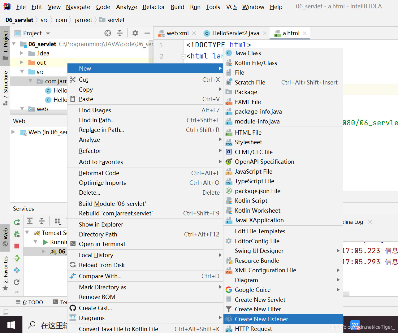Choose Create New Servlet

tap(283, 300)
